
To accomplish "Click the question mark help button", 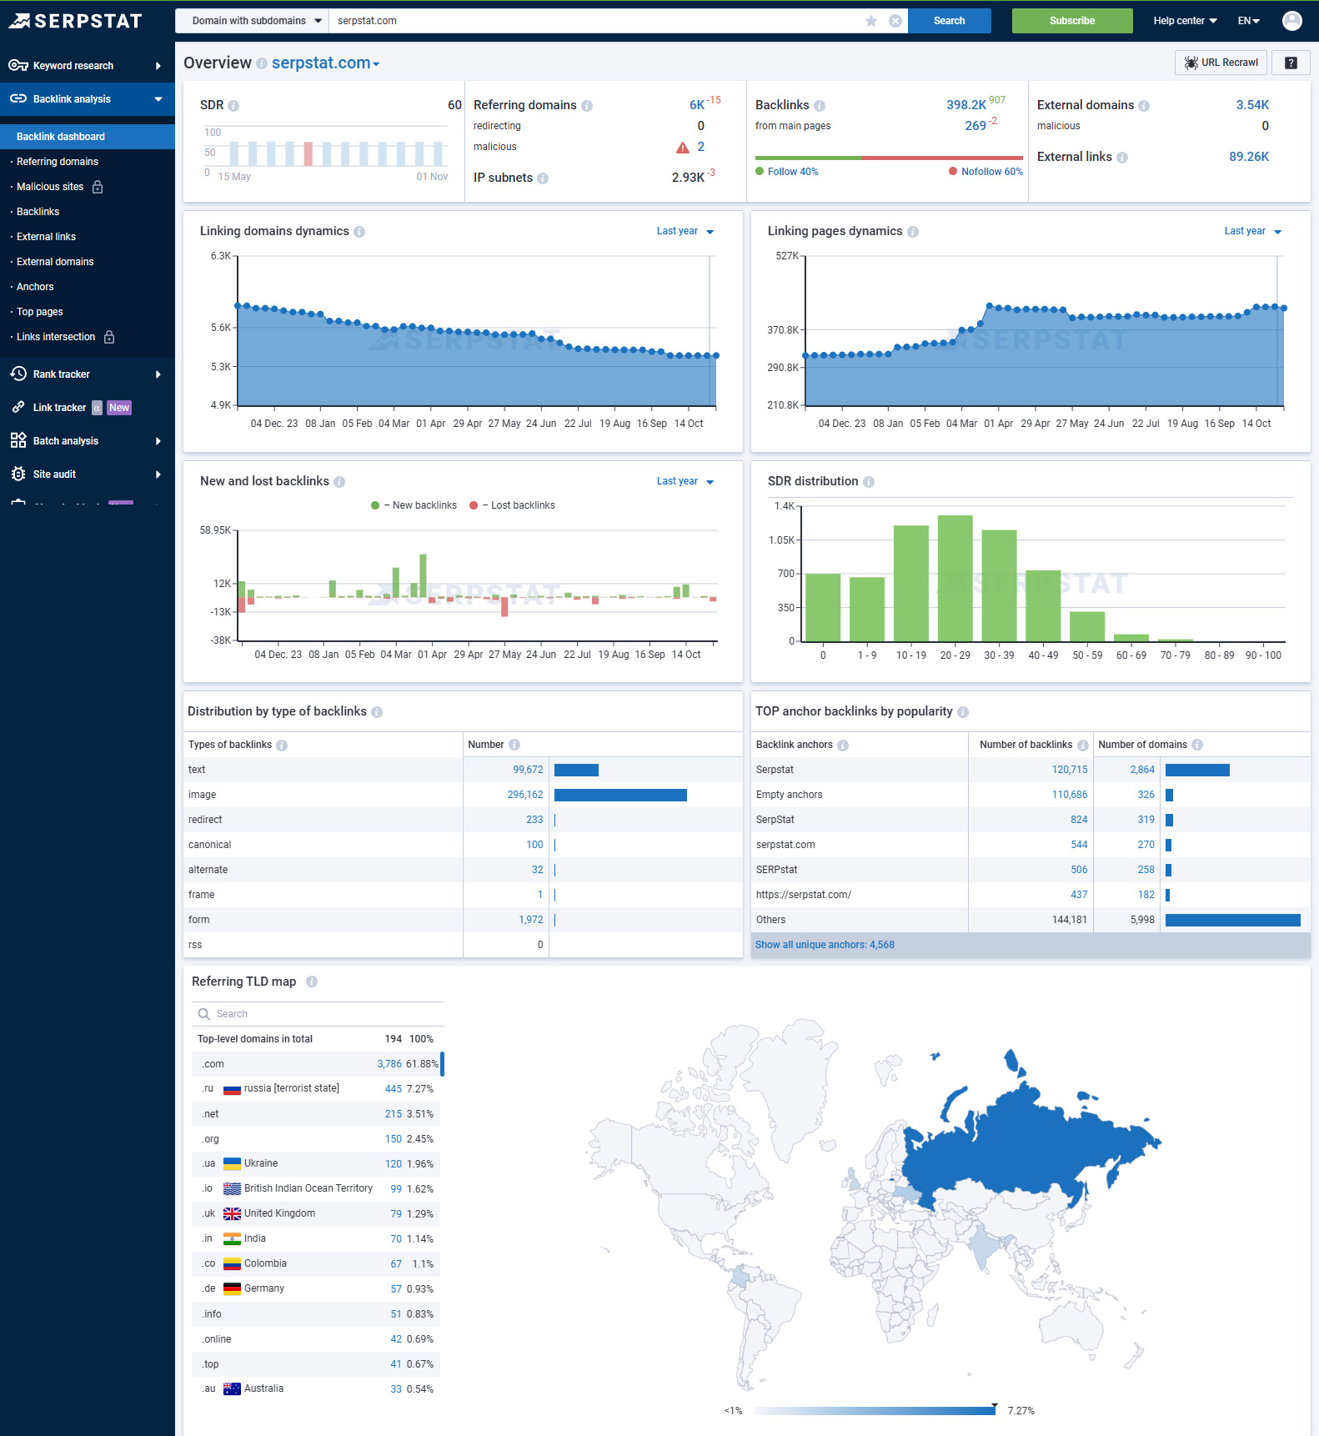I will 1291,63.
